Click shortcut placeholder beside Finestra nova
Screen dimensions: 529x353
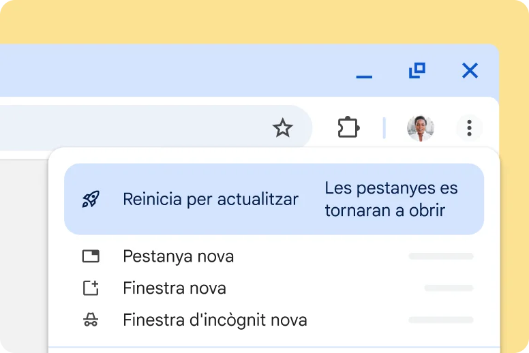(x=448, y=288)
